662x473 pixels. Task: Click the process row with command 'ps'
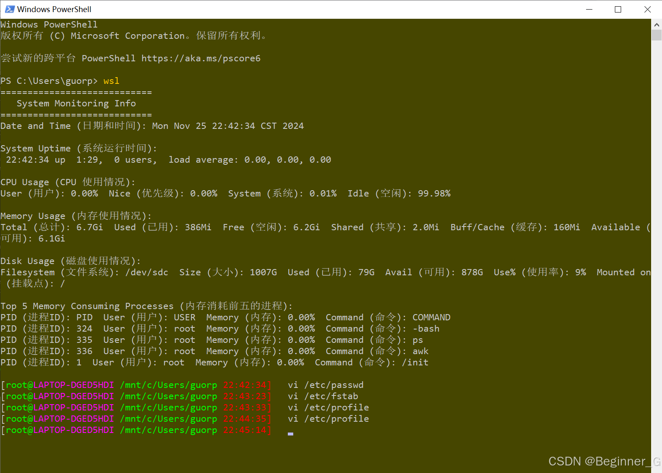click(212, 340)
